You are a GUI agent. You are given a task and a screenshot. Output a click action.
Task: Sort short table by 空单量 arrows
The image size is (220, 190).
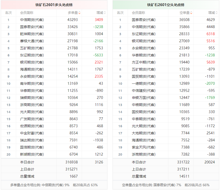[191, 13]
